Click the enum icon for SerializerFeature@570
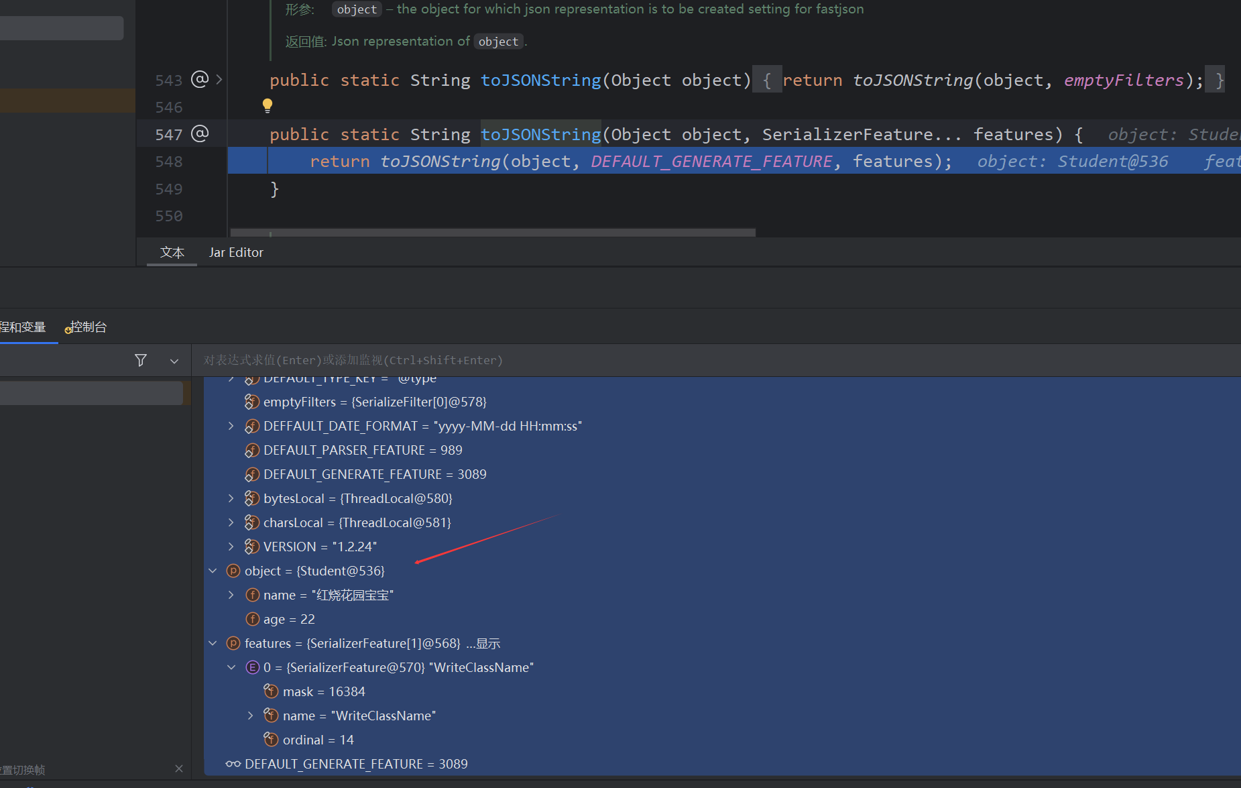The image size is (1241, 788). 253,667
